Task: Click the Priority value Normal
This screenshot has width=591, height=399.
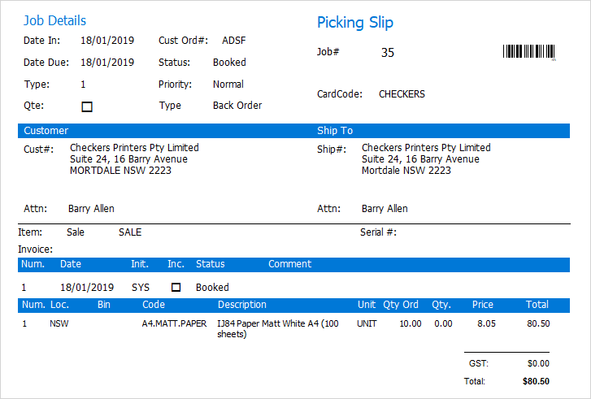Action: coord(228,84)
